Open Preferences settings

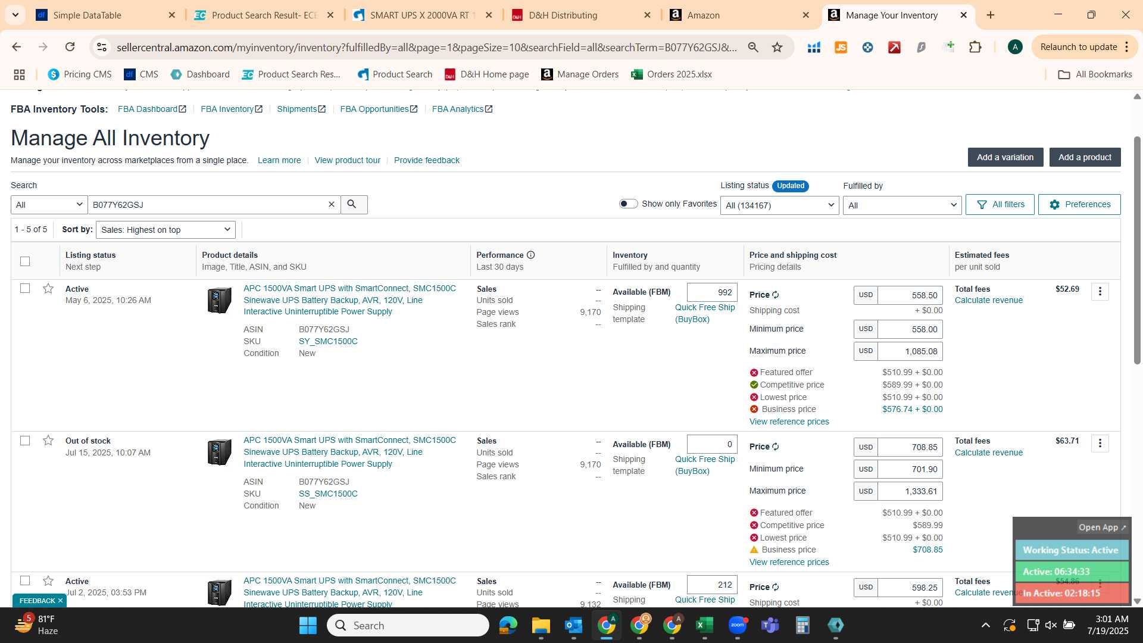pyautogui.click(x=1079, y=204)
